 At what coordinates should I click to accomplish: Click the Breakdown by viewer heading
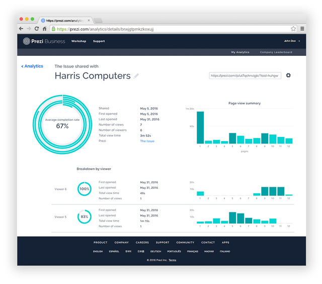94,169
